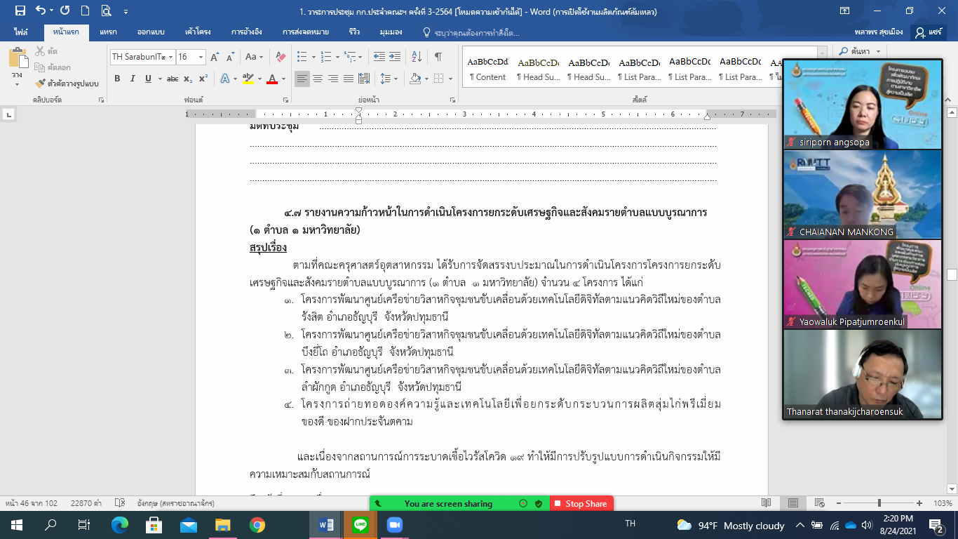Justify the paragraph text
The height and width of the screenshot is (539, 958).
tap(348, 79)
